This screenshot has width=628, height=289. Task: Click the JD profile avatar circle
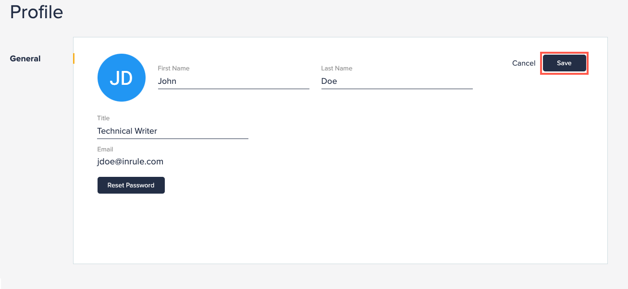point(122,78)
